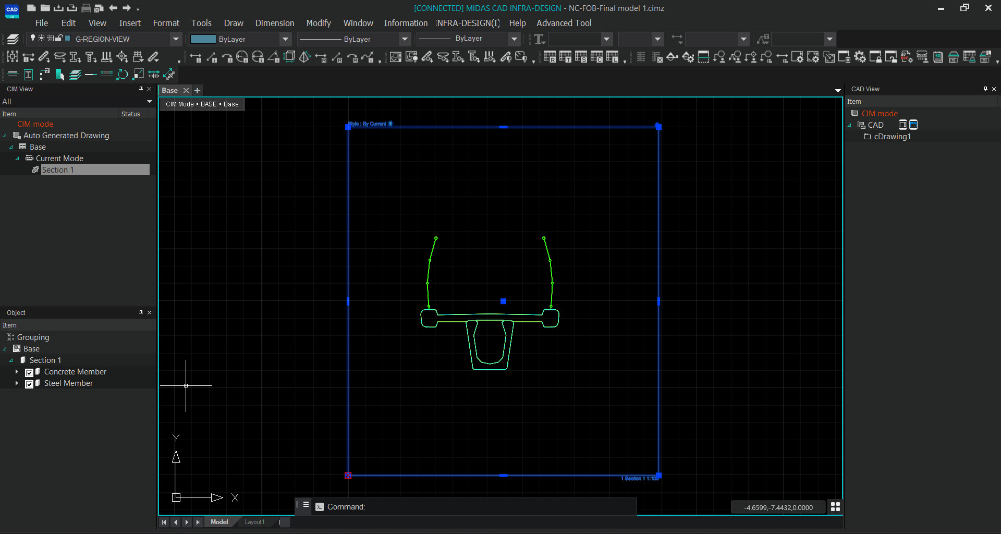
Task: Select the aligned dimension info tool
Action: [x=211, y=57]
